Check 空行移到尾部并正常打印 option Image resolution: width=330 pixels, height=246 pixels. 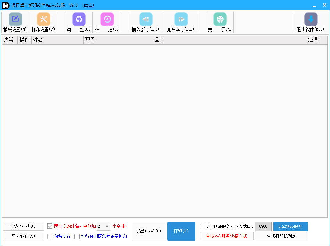coord(77,237)
